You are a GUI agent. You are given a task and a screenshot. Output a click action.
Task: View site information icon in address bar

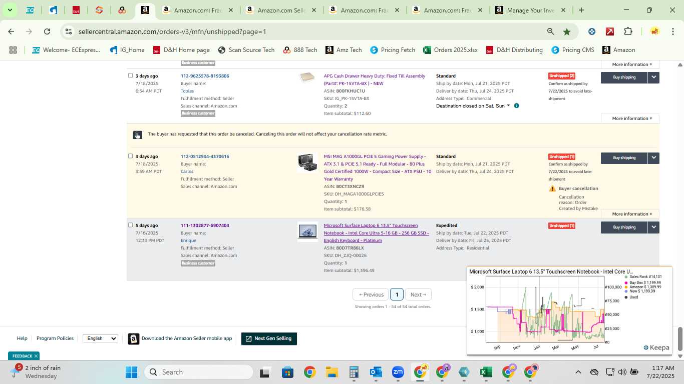69,31
